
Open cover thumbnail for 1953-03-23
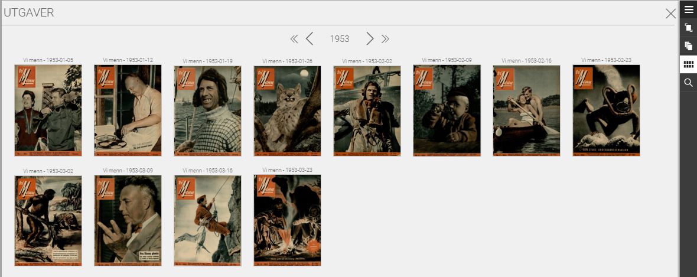point(287,220)
